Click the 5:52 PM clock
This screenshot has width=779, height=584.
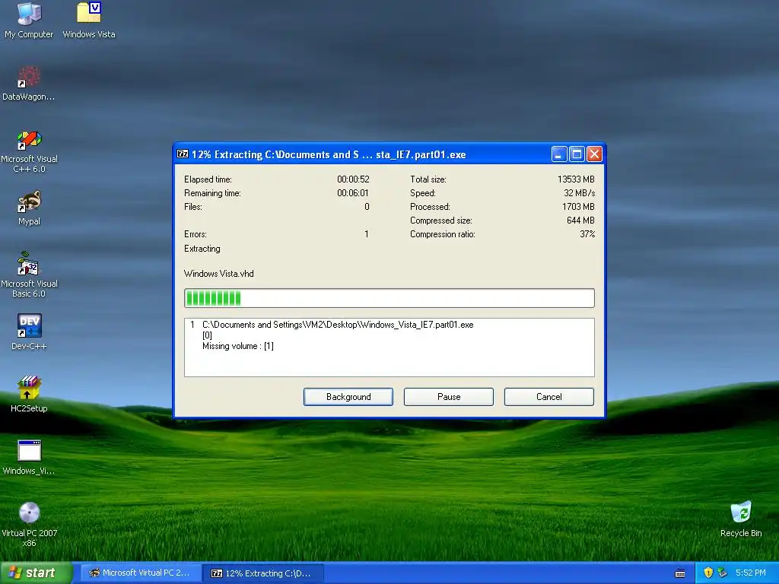[750, 573]
